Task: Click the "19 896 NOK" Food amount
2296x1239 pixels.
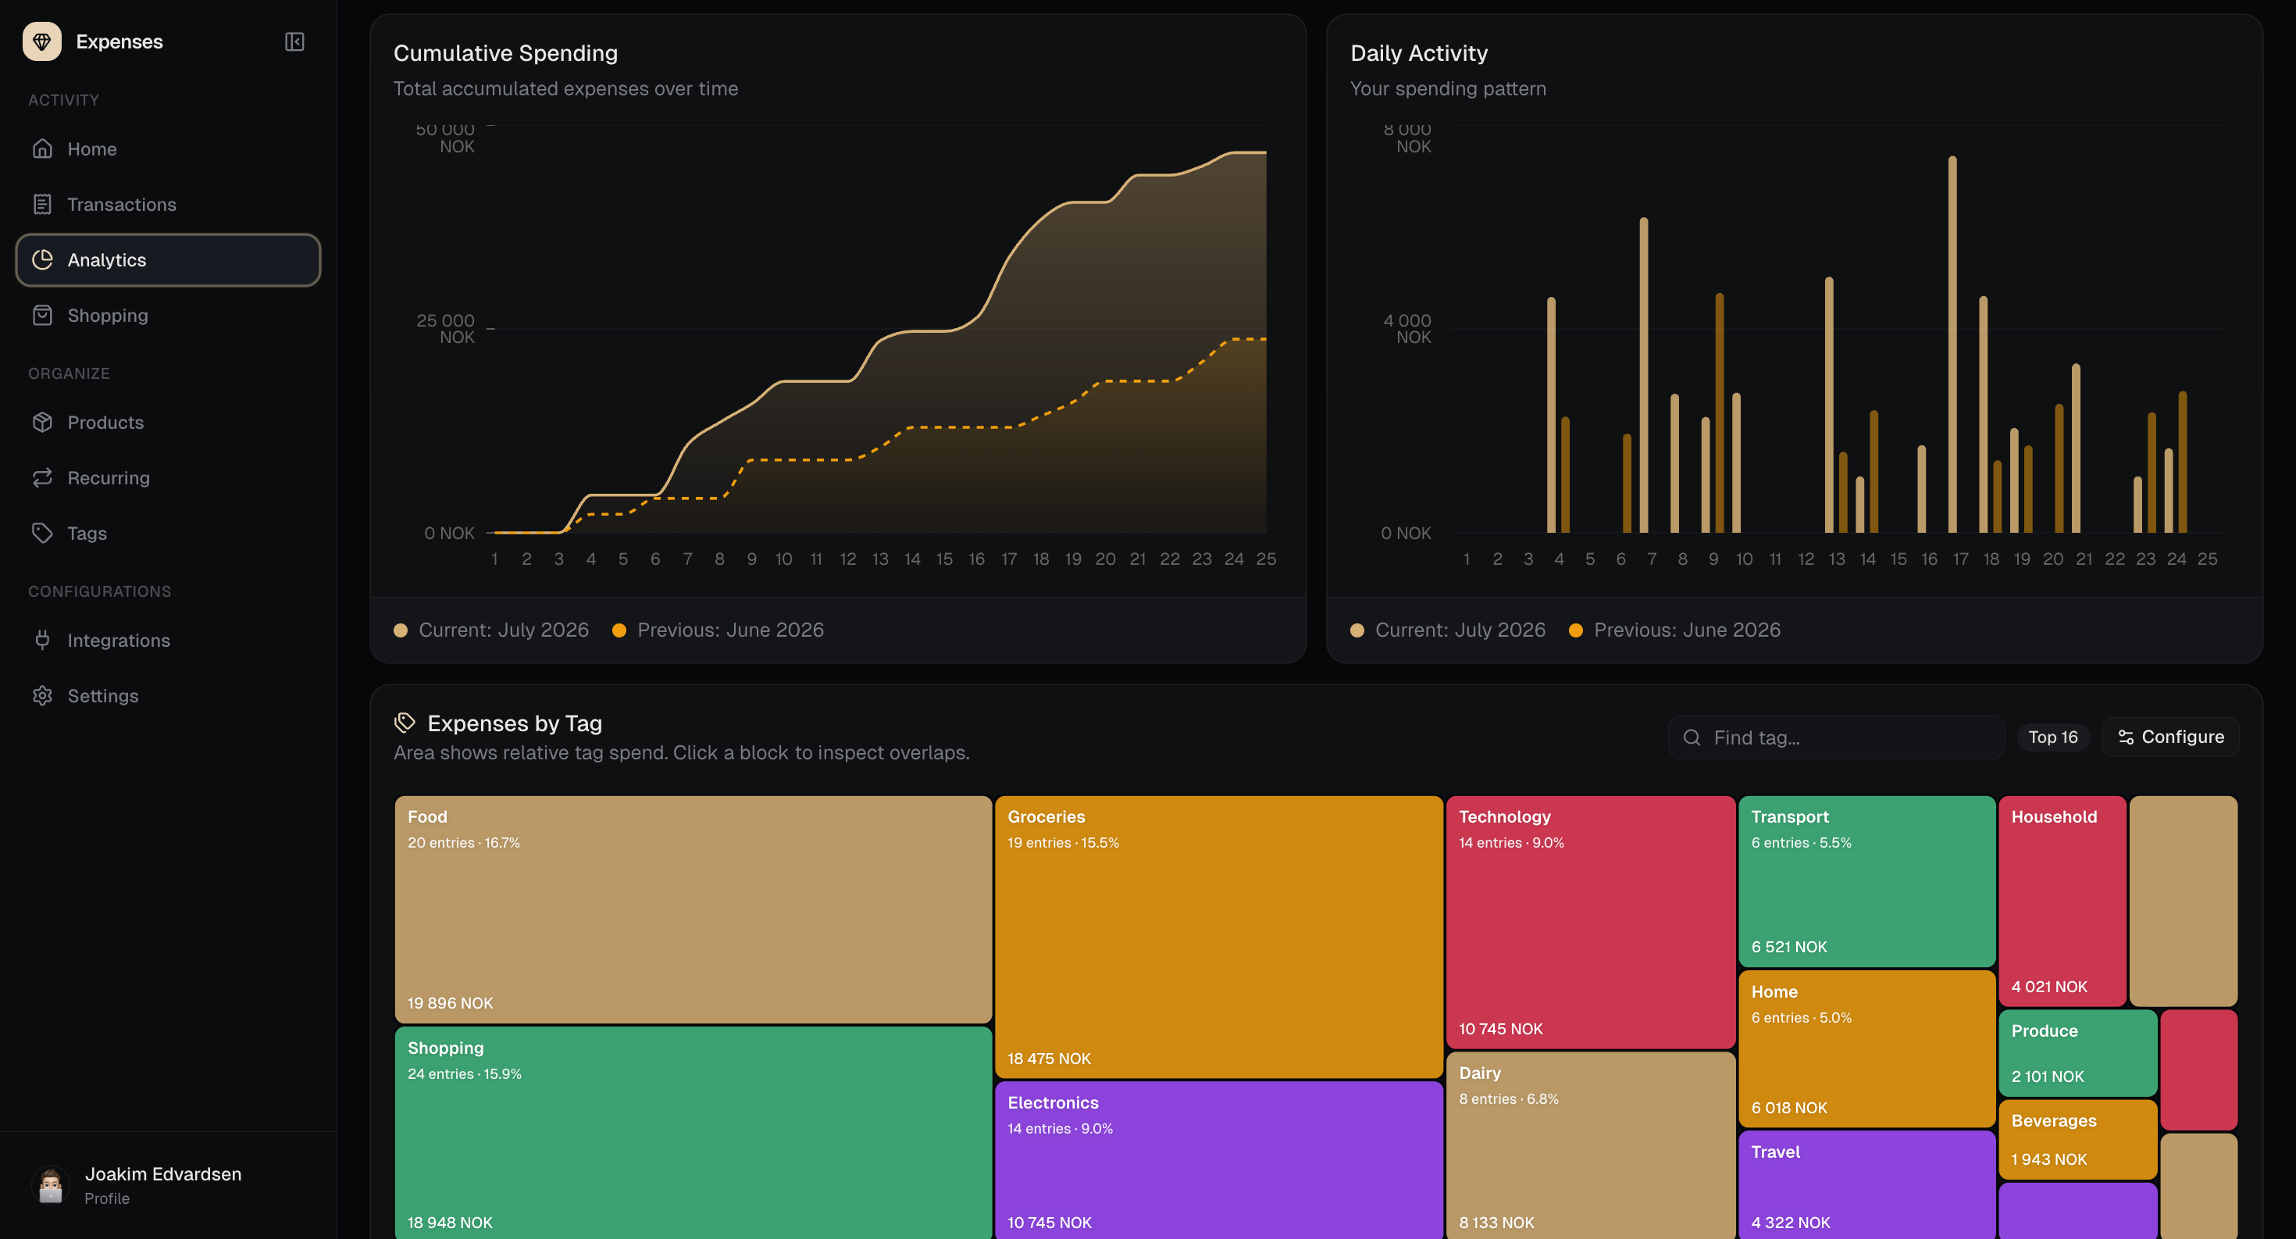Action: pyautogui.click(x=450, y=1003)
